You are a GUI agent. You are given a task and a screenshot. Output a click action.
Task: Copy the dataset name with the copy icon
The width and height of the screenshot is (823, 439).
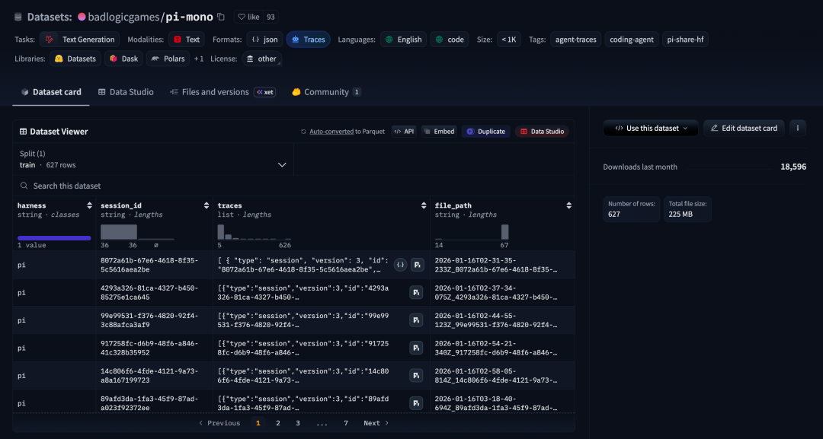click(x=221, y=17)
